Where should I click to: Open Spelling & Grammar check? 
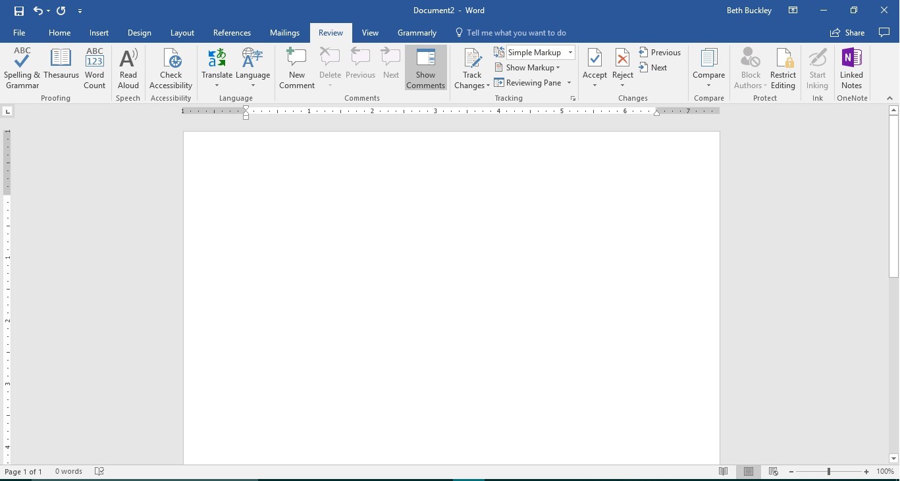pos(22,68)
